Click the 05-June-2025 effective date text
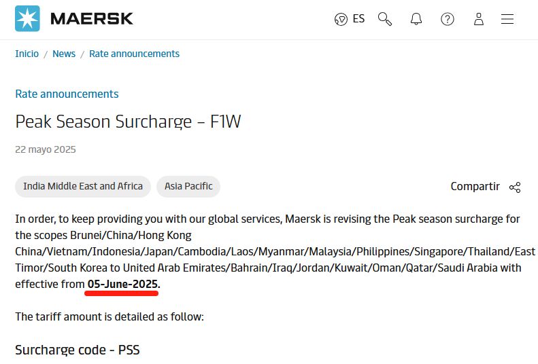The image size is (538, 364). coord(122,285)
